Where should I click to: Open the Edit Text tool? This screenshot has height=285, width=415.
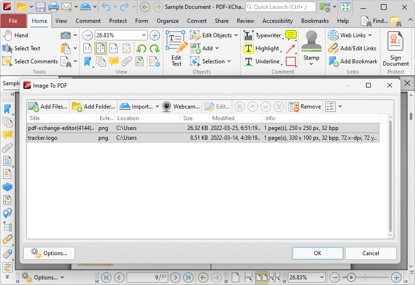tap(176, 48)
